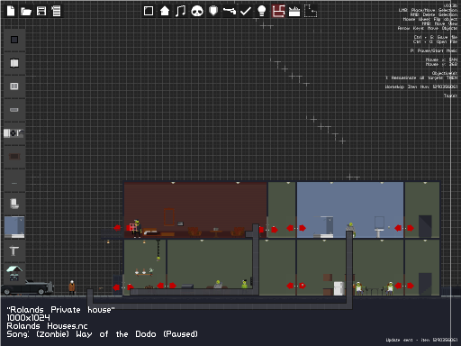This screenshot has width=461, height=346.
Task: Switch to the house building category
Action: (x=165, y=11)
